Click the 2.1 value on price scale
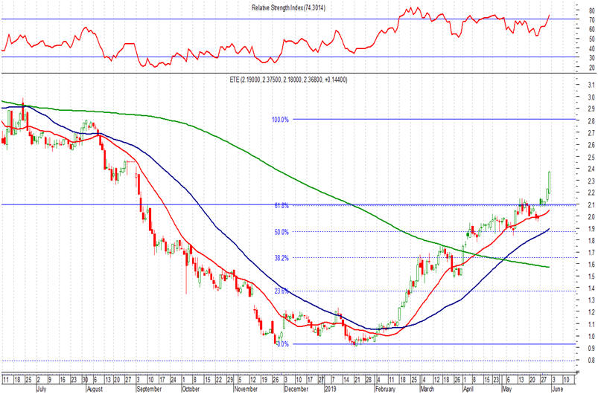This screenshot has height=394, width=598. pyautogui.click(x=592, y=205)
